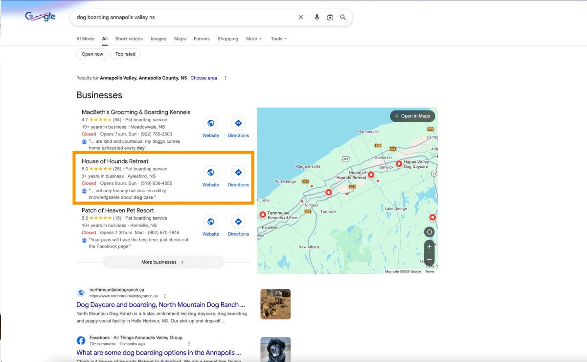Open options menu for northmountaindogranch.ca result
Viewport: 587px width, 362px height.
(165, 295)
